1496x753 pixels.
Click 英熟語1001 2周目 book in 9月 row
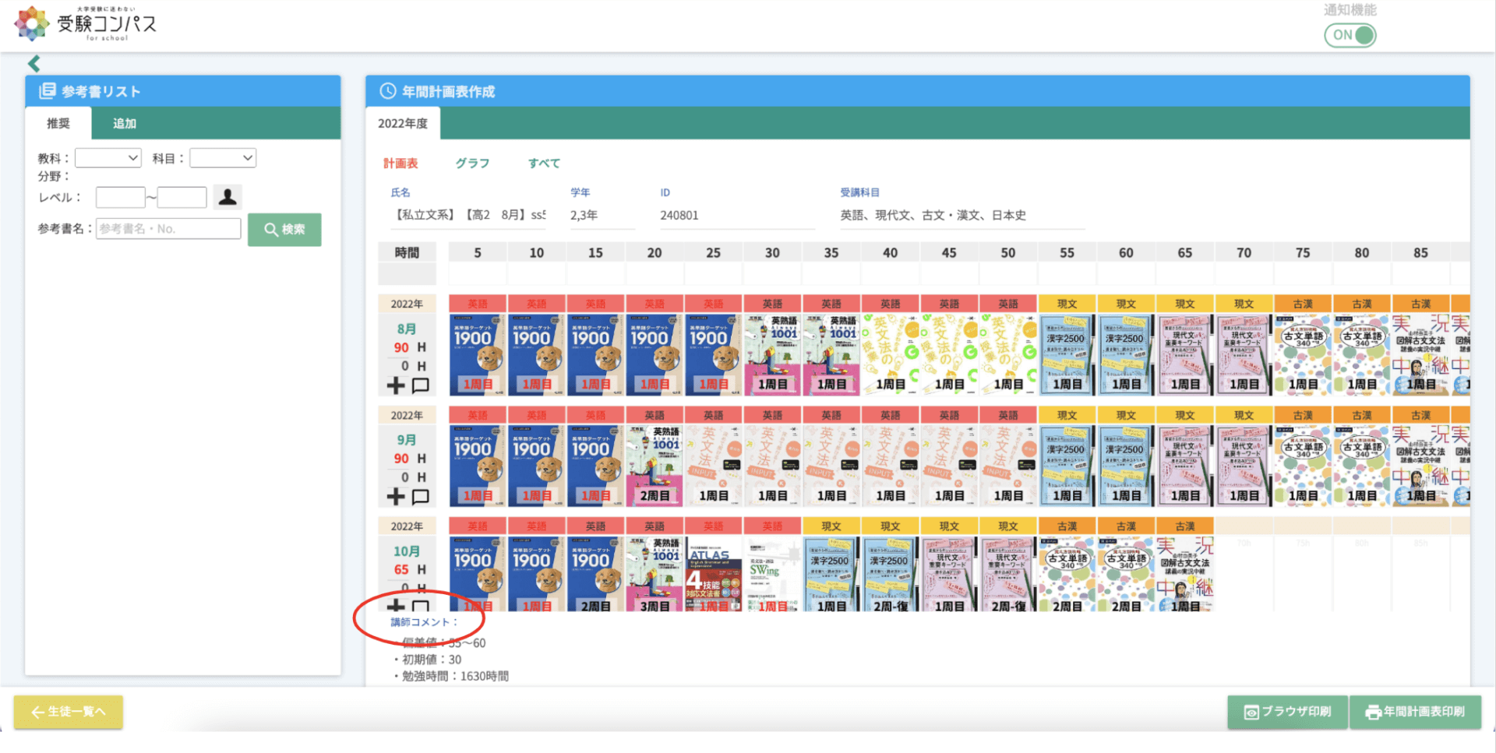(x=654, y=466)
